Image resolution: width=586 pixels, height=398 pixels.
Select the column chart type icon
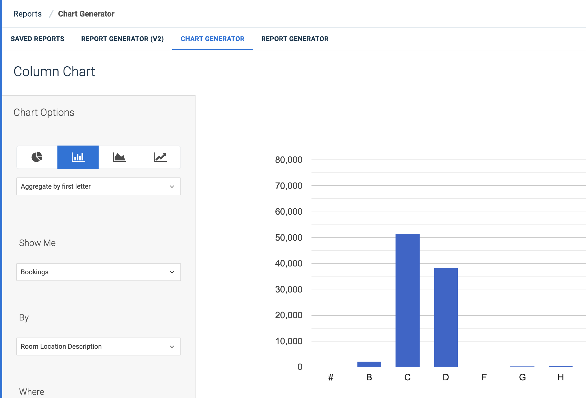(x=78, y=157)
